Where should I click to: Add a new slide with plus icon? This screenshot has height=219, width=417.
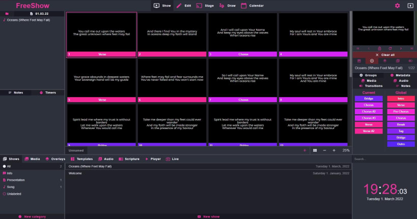(x=305, y=150)
